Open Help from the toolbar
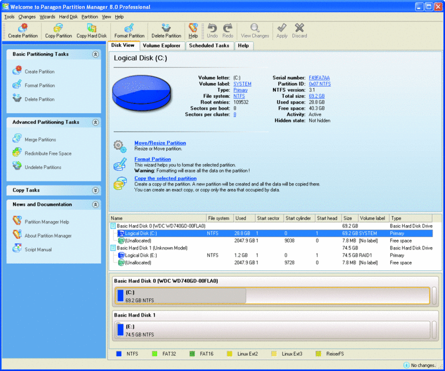445x371 pixels. 193,31
